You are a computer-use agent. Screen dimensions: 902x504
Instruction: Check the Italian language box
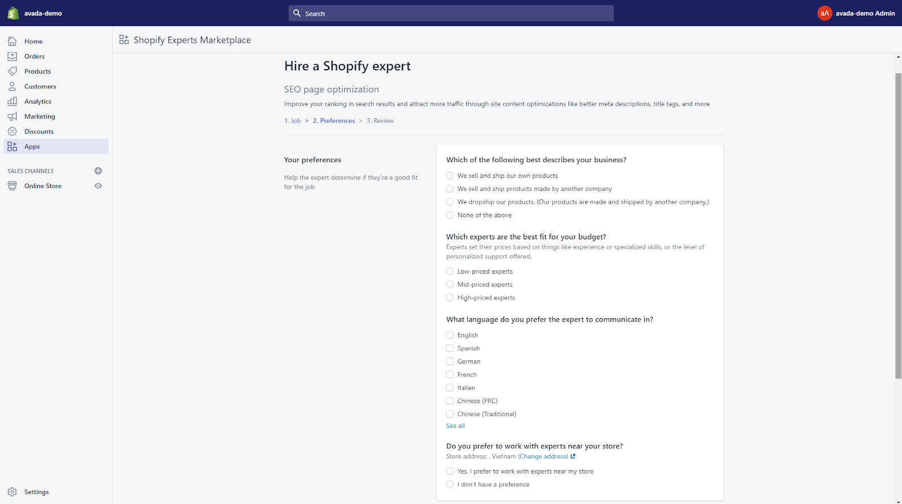click(450, 387)
